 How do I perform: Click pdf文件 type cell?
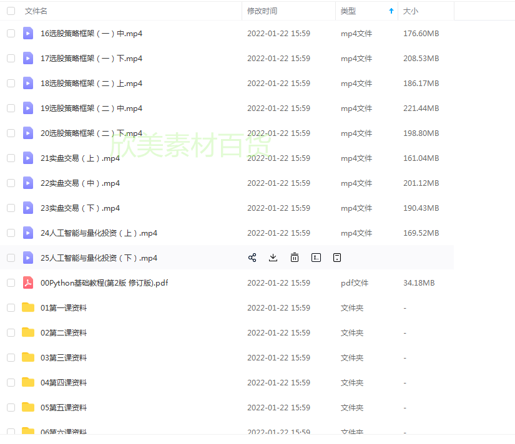pos(355,283)
